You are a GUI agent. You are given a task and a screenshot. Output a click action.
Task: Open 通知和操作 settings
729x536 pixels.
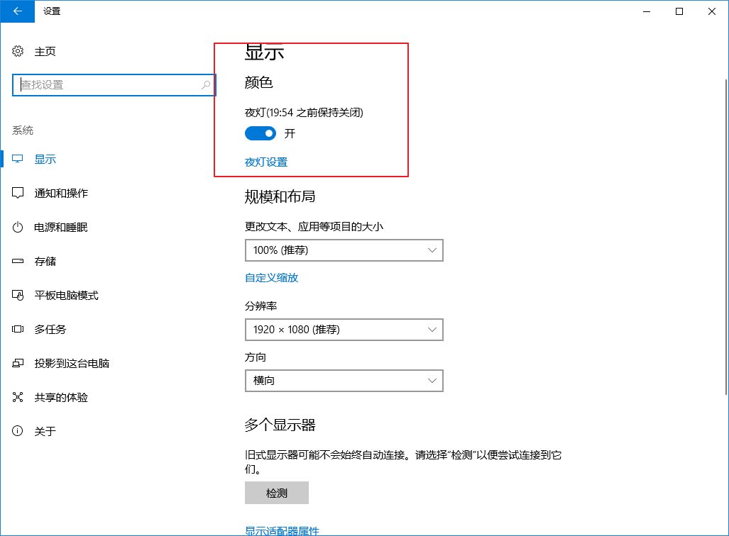click(x=61, y=194)
